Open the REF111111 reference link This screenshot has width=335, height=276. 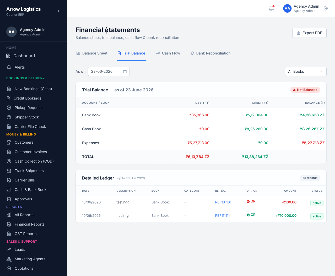click(222, 216)
